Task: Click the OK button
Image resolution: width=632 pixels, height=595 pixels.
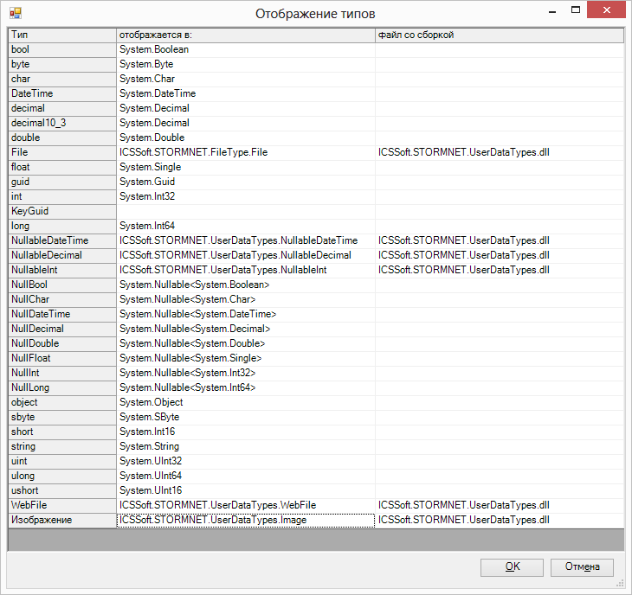Action: (x=512, y=566)
